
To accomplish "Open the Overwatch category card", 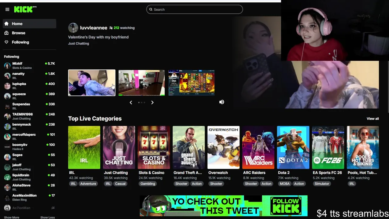I will tap(223, 147).
